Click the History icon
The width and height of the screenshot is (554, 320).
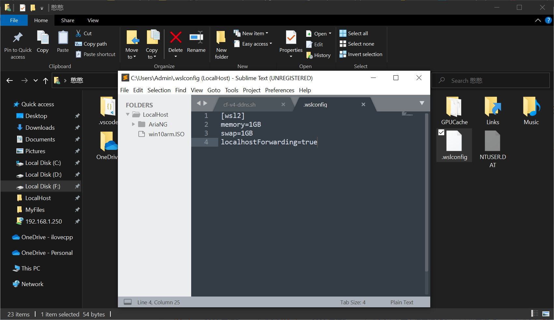click(x=309, y=55)
